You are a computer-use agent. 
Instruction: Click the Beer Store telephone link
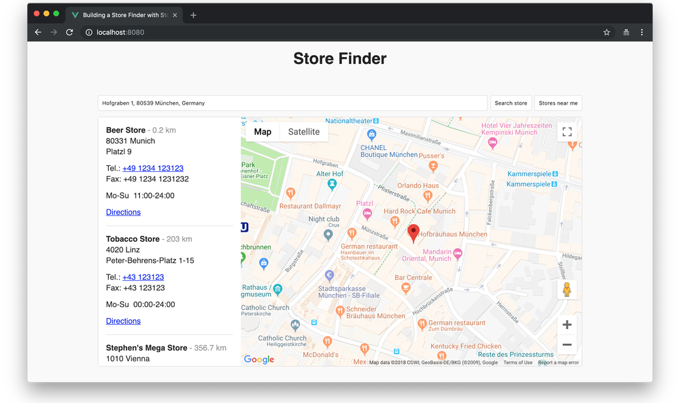[152, 168]
